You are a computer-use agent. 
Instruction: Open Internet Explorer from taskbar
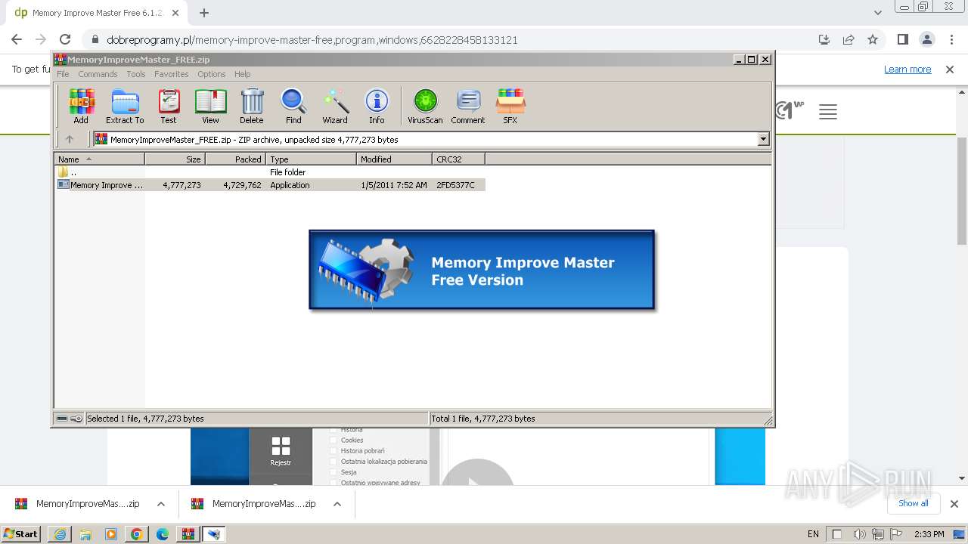(x=60, y=534)
